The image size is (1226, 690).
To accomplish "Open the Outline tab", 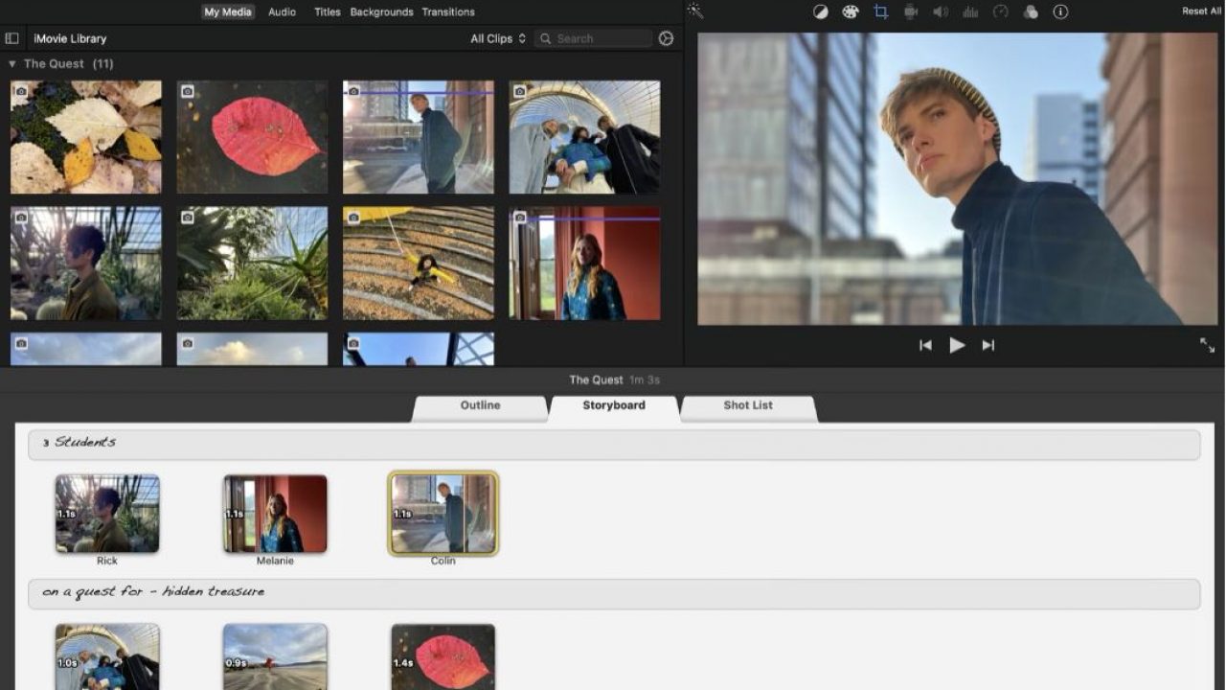I will point(480,406).
